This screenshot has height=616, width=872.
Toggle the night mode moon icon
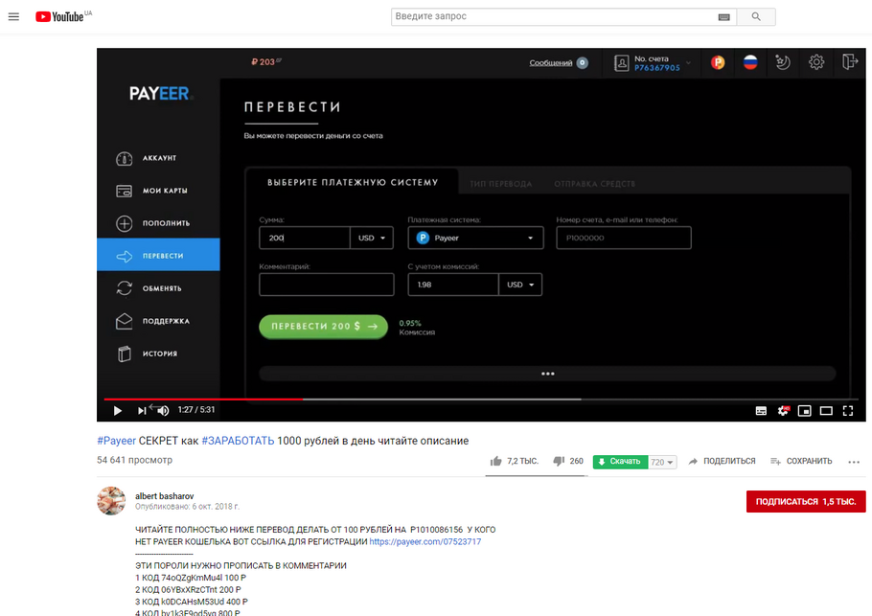783,62
